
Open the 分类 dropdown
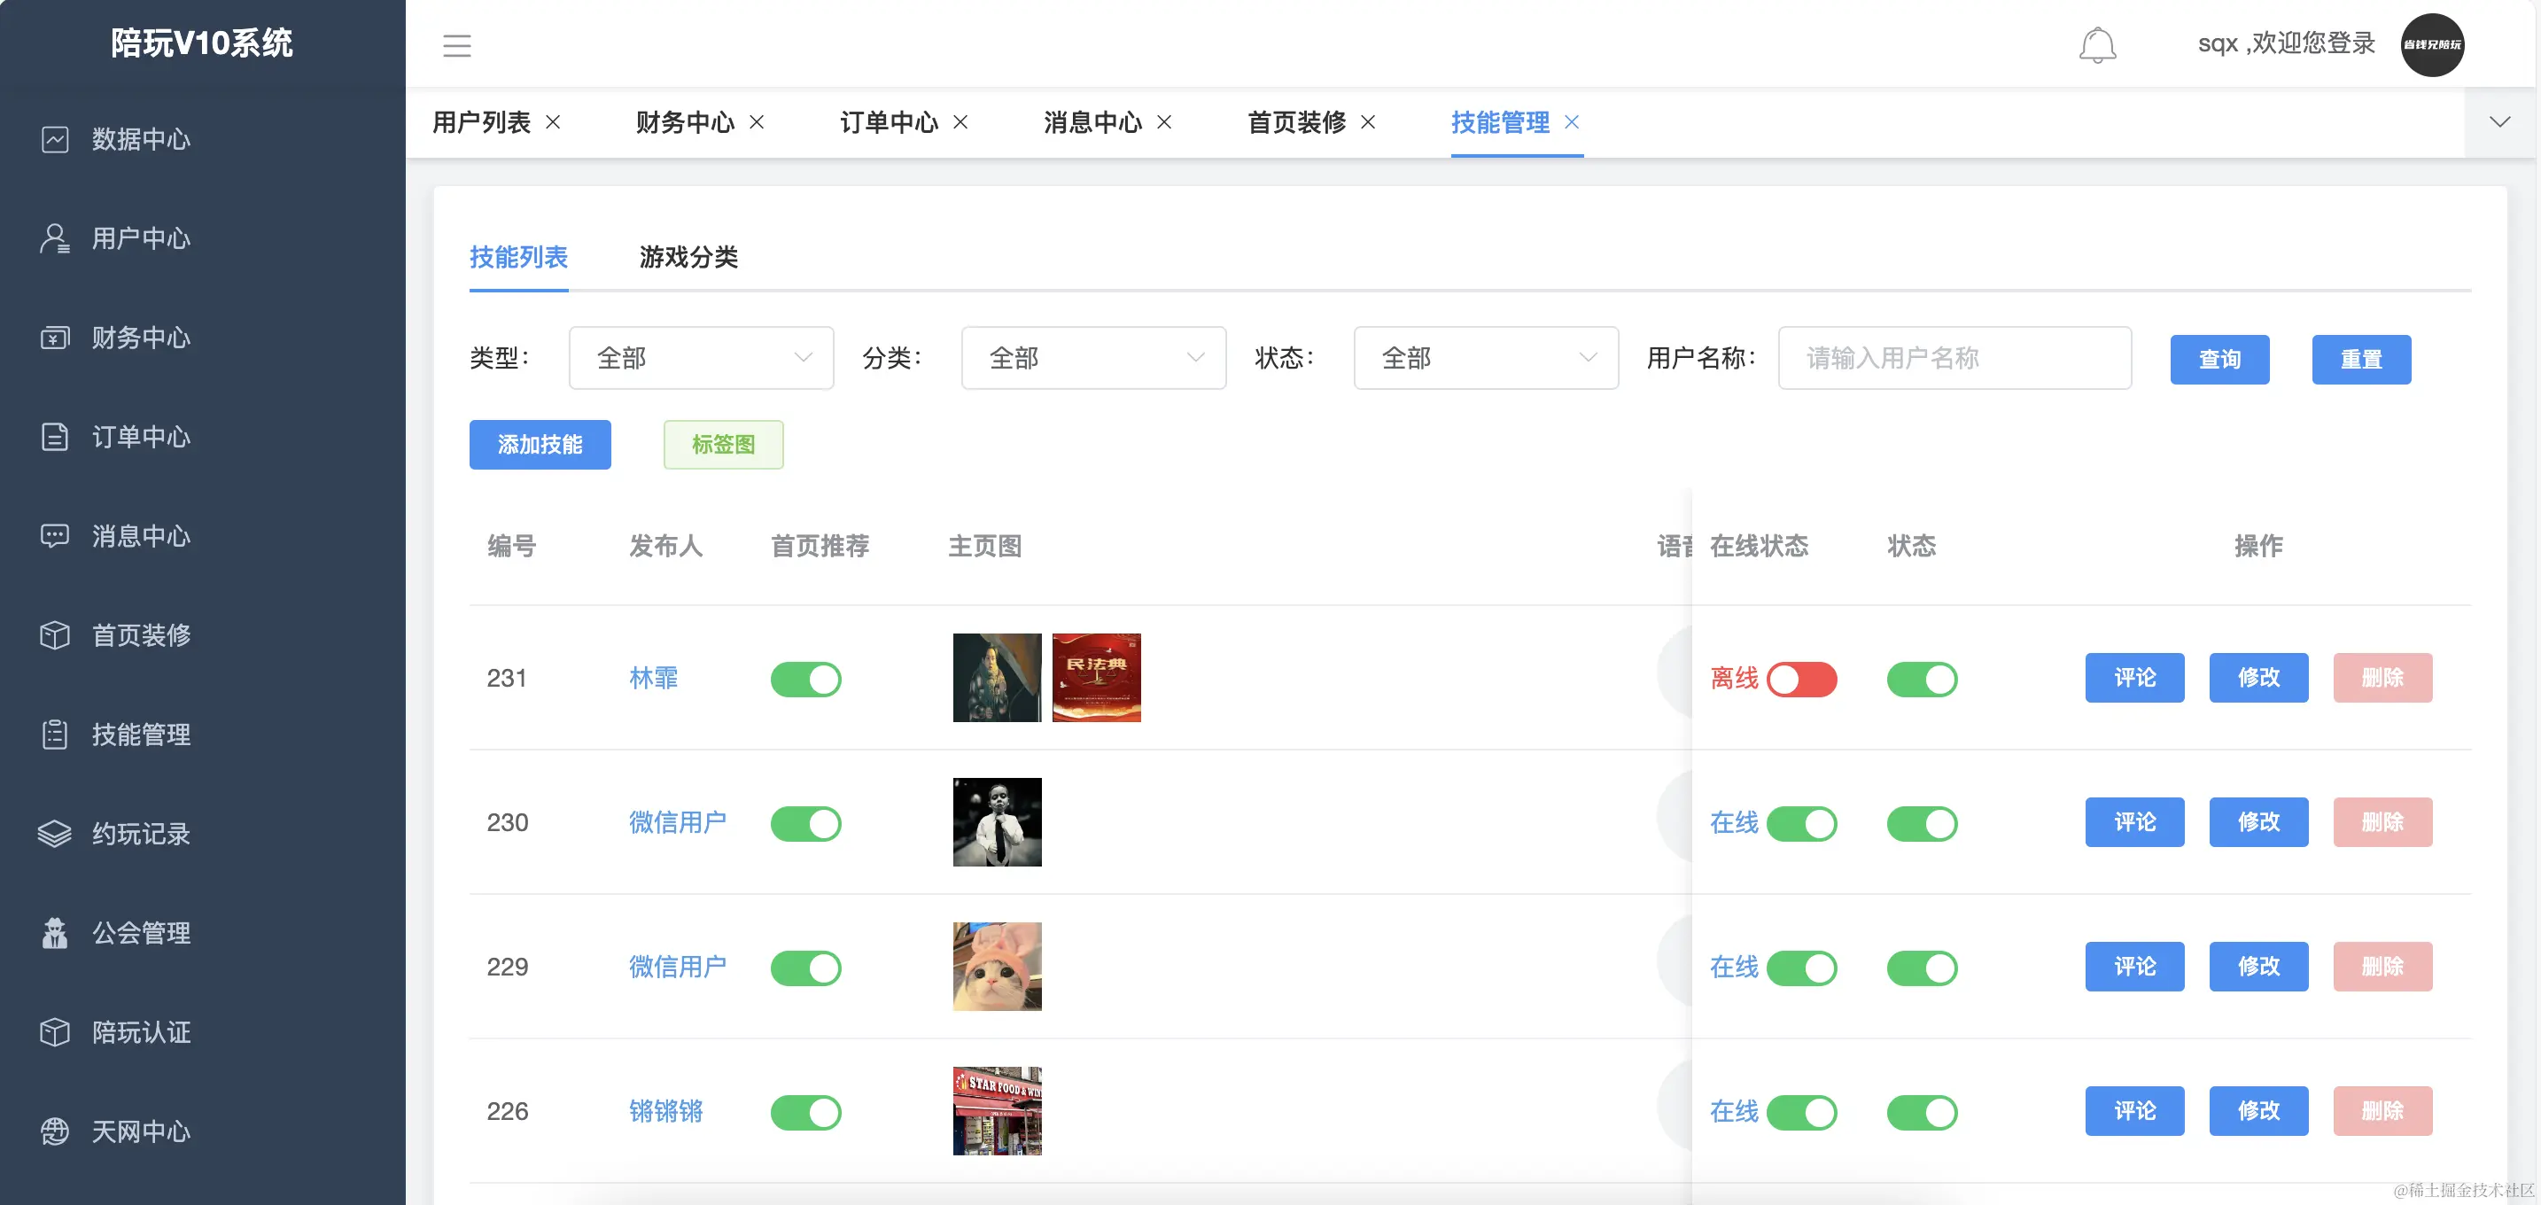[x=1093, y=358]
